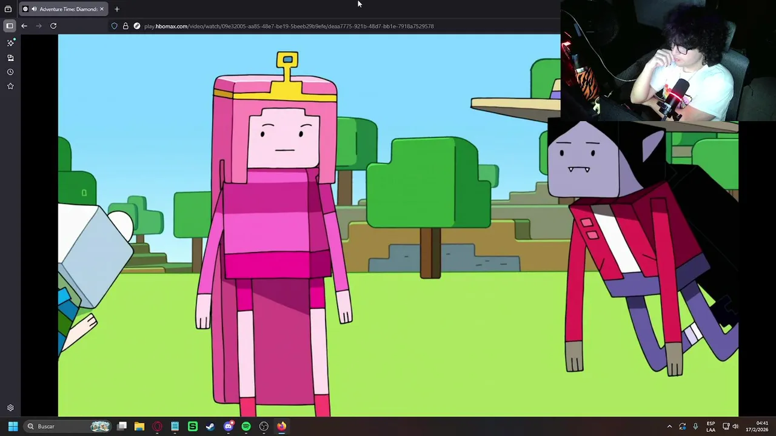This screenshot has height=436, width=776.
Task: Go forward one page
Action: point(39,26)
